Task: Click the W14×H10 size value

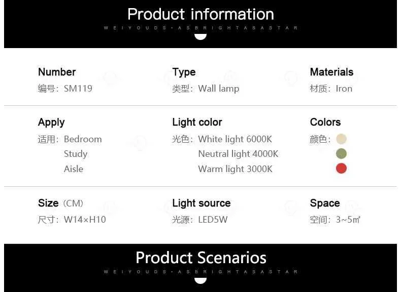Action: [85, 220]
